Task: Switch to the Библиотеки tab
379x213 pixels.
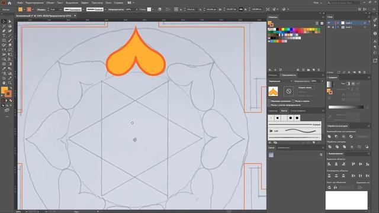Action: point(284,147)
